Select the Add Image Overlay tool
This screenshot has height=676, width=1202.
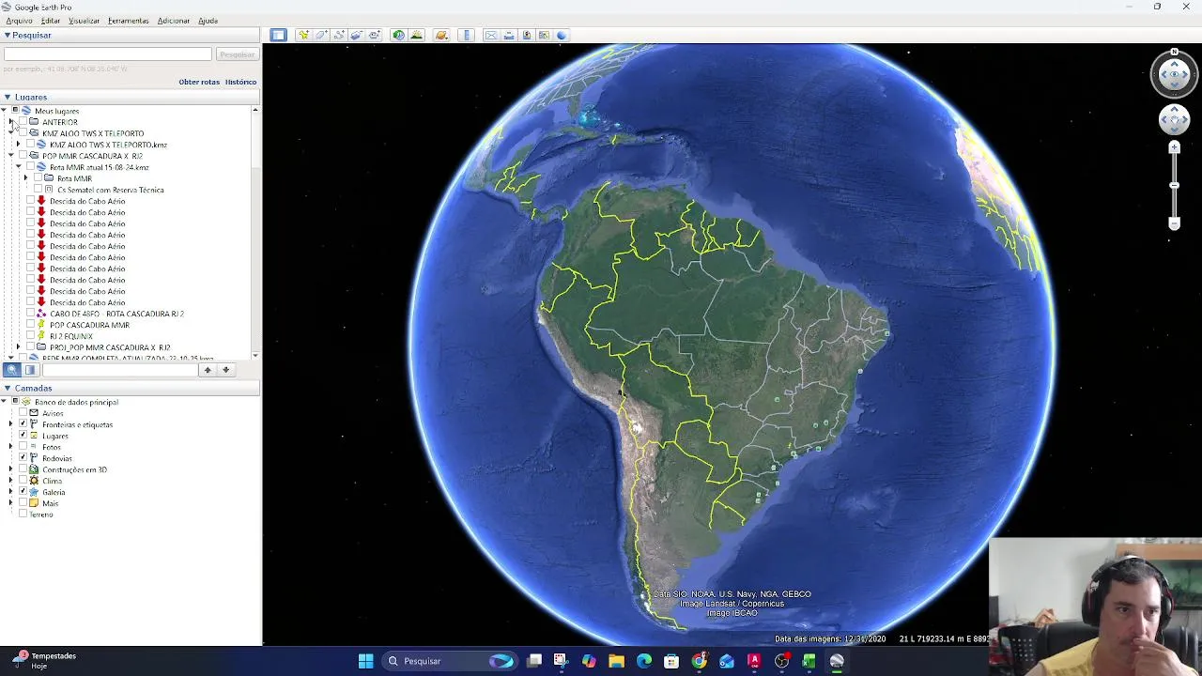pos(357,35)
